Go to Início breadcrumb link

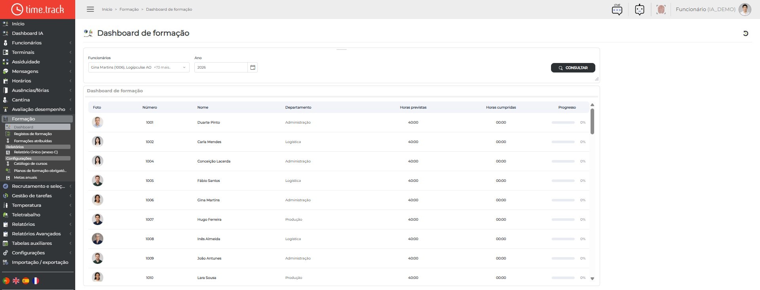pyautogui.click(x=107, y=10)
